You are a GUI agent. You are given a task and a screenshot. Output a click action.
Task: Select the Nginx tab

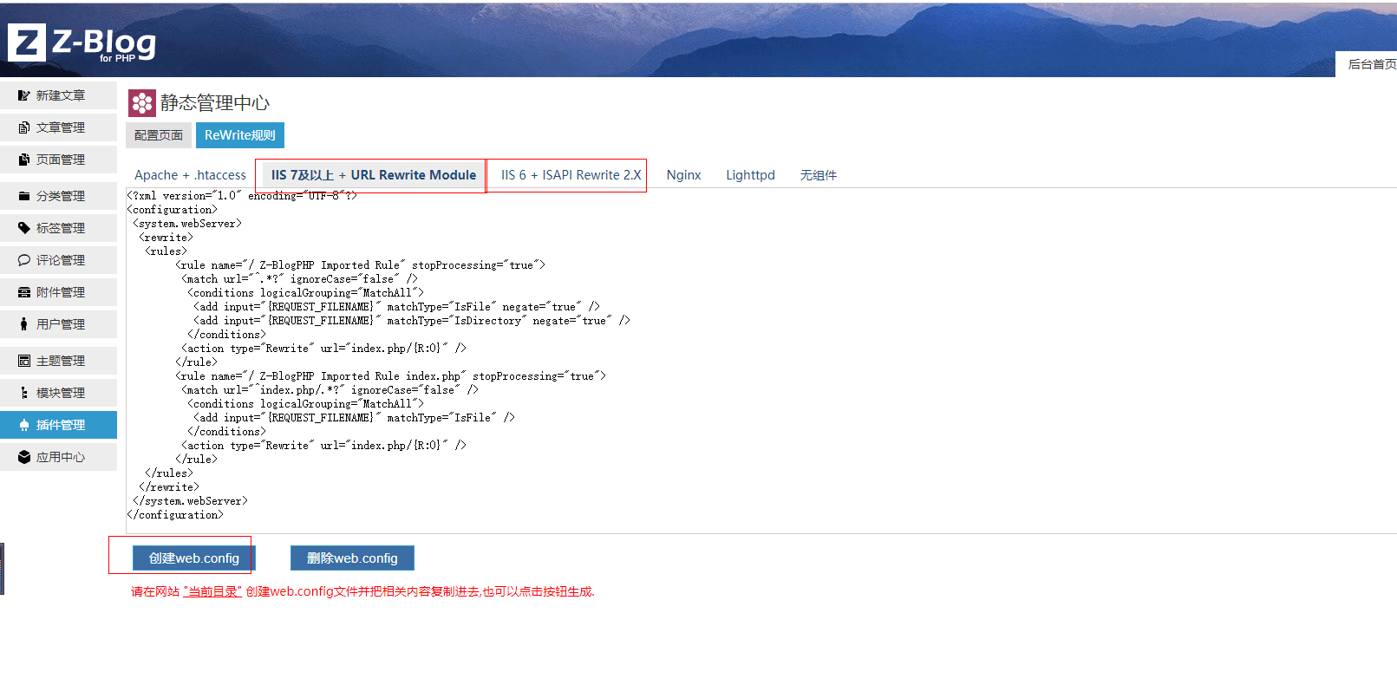point(683,175)
